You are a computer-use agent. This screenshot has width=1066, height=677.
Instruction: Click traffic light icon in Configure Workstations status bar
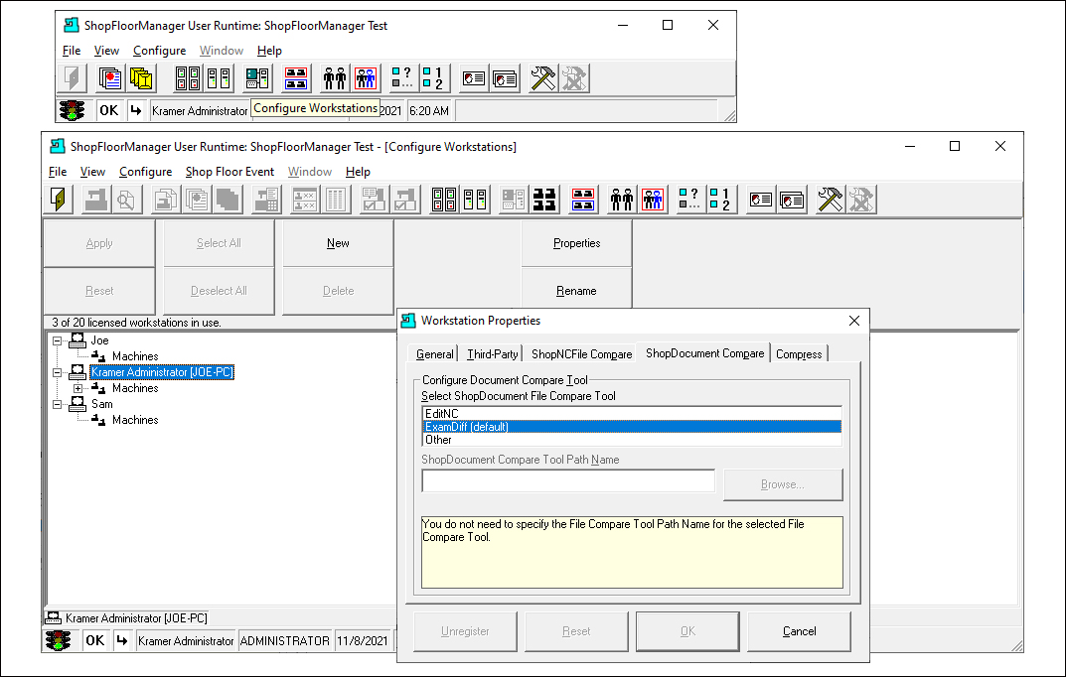[x=59, y=640]
